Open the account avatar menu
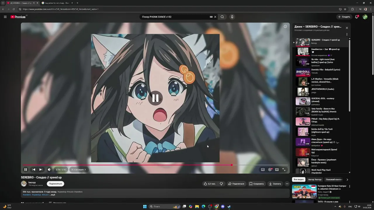374x210 pixels. (365, 17)
